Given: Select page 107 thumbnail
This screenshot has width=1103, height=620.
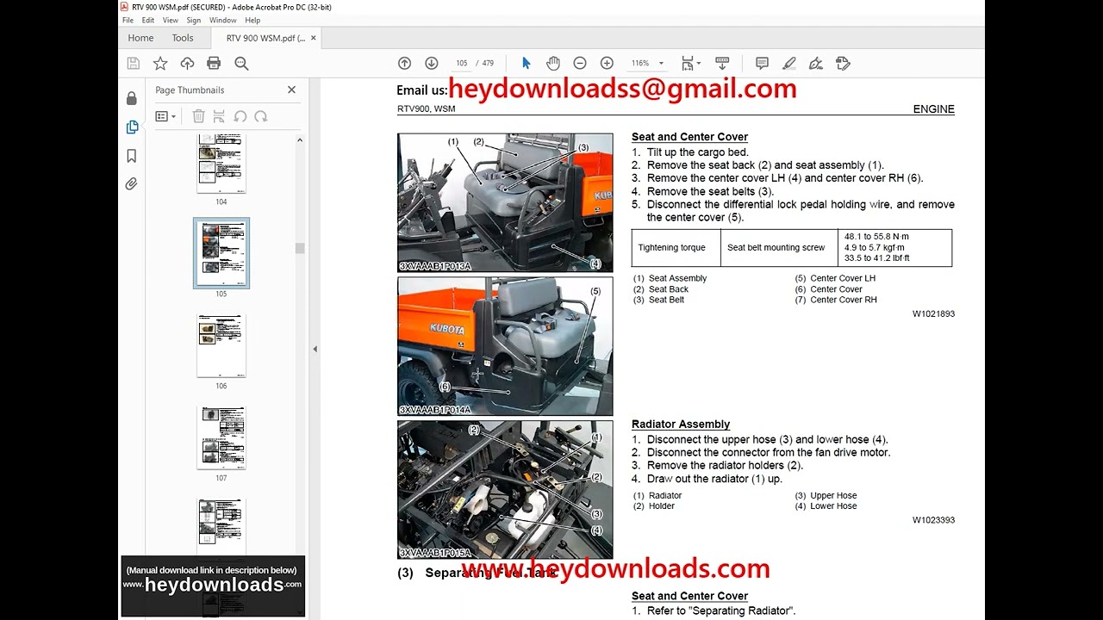Looking at the screenshot, I should (221, 438).
